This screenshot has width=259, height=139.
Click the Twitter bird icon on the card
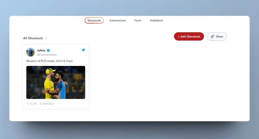[83, 50]
